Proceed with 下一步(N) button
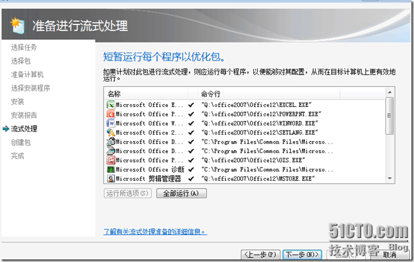 tap(302, 255)
